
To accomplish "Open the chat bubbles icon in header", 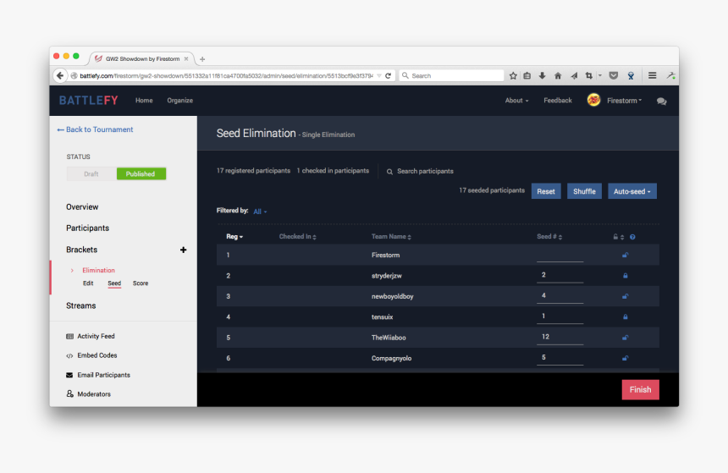I will click(x=662, y=102).
